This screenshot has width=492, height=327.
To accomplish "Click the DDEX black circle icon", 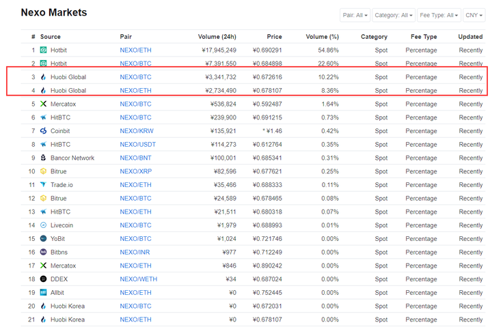I will click(x=43, y=279).
